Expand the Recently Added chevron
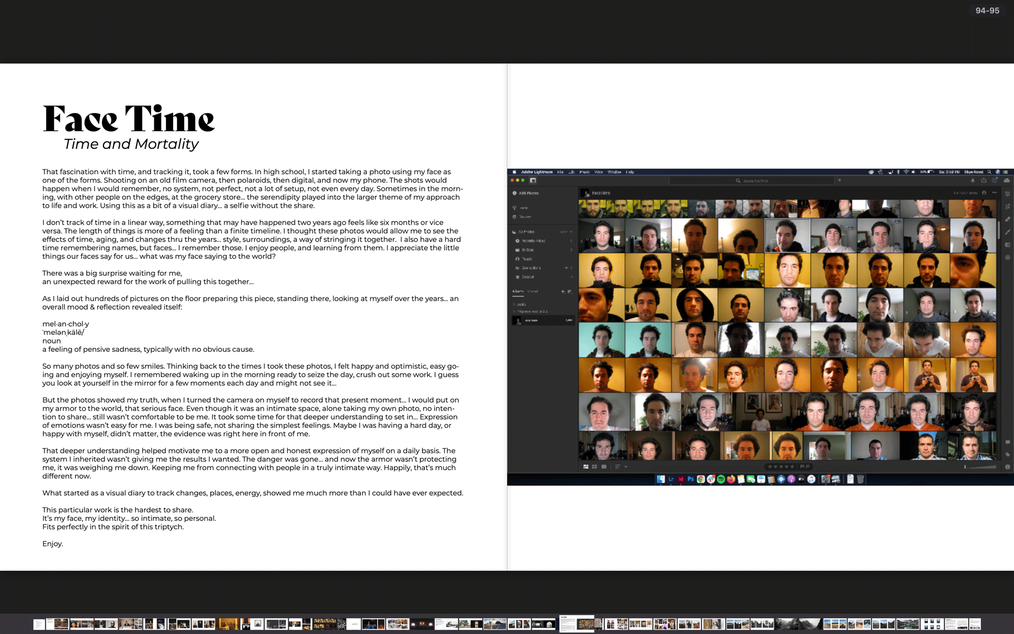The width and height of the screenshot is (1014, 634). [x=571, y=241]
